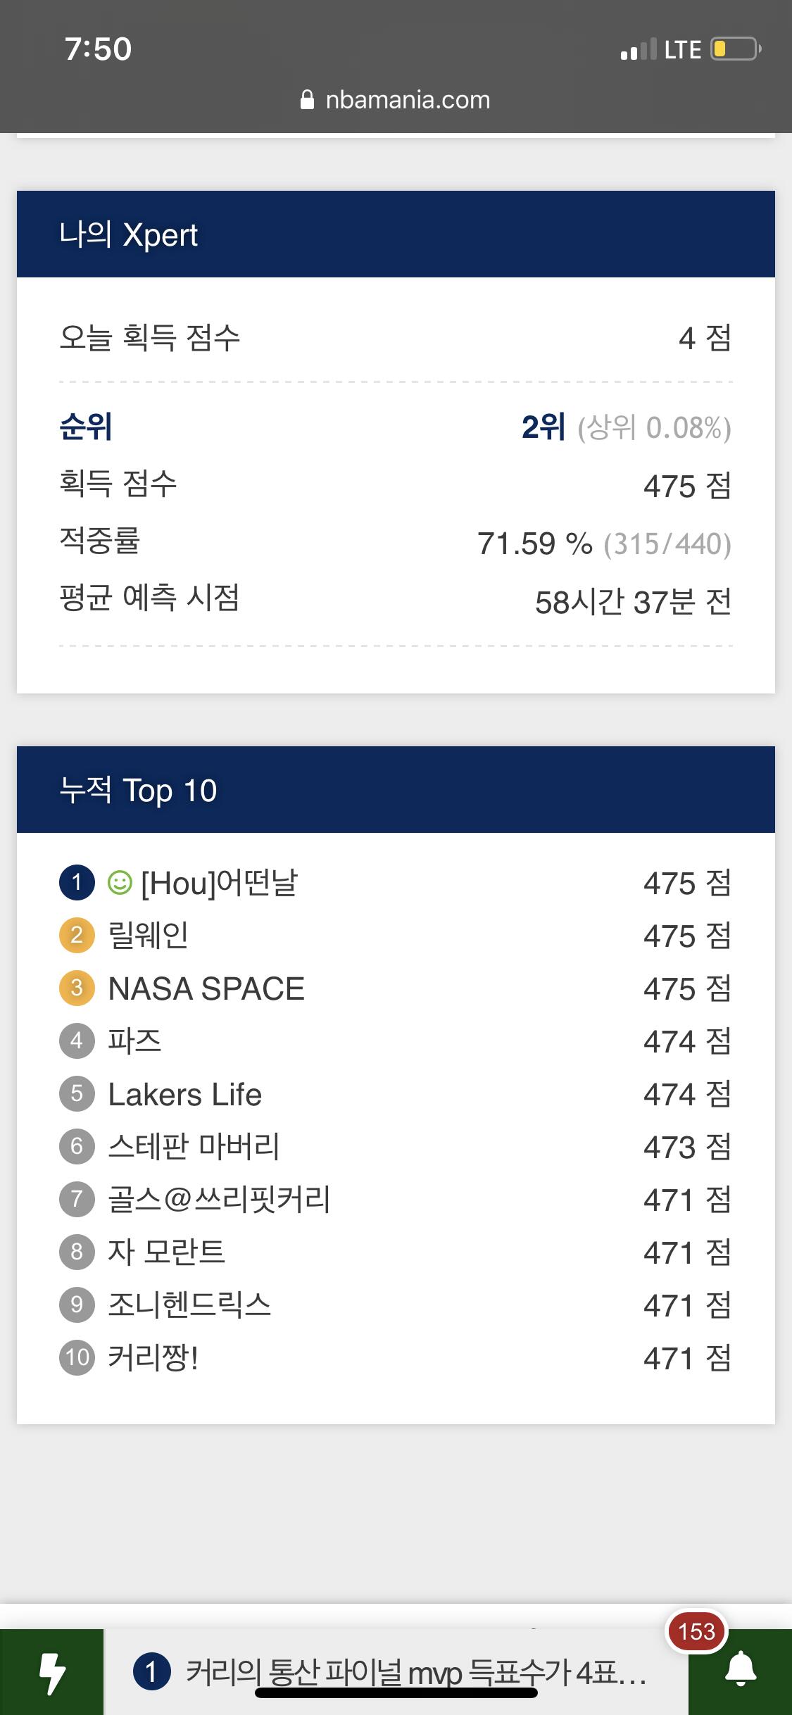Tap the padlock icon in address bar

307,100
